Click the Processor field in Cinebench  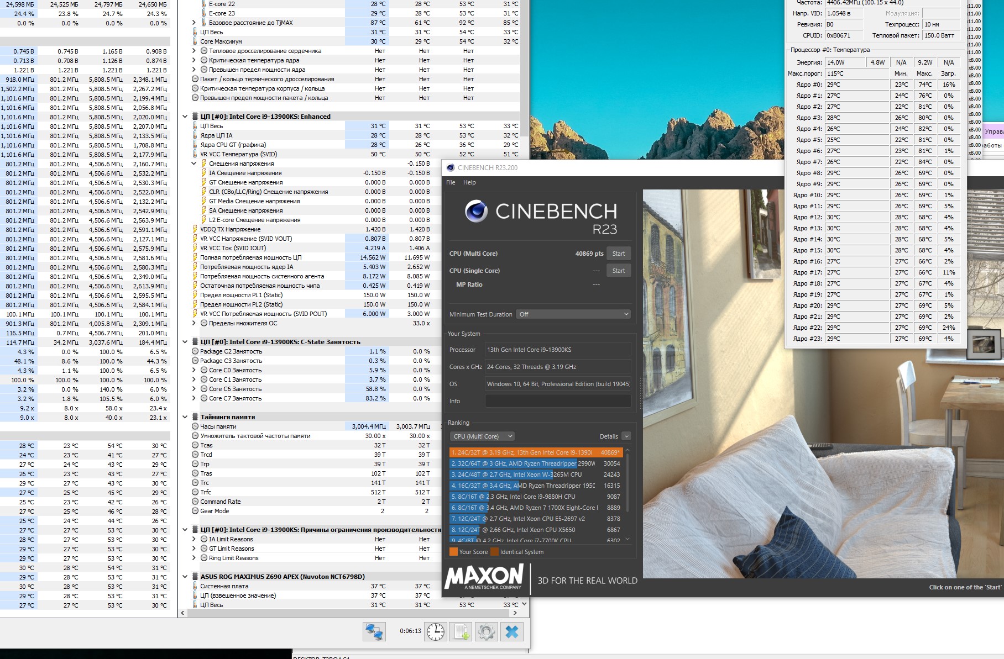point(558,350)
